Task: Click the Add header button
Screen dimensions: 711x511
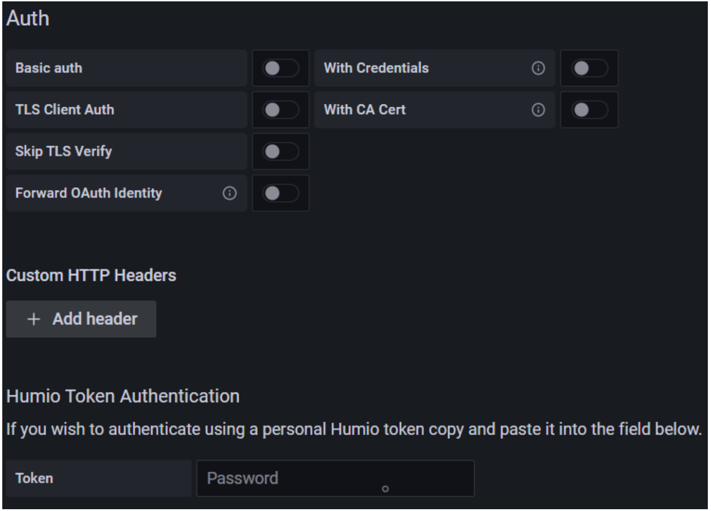Action: pyautogui.click(x=81, y=319)
